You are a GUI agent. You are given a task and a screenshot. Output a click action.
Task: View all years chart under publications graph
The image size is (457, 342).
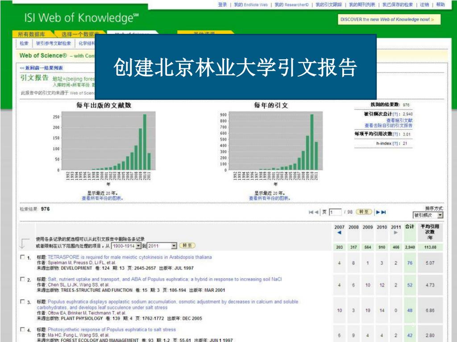pos(102,198)
